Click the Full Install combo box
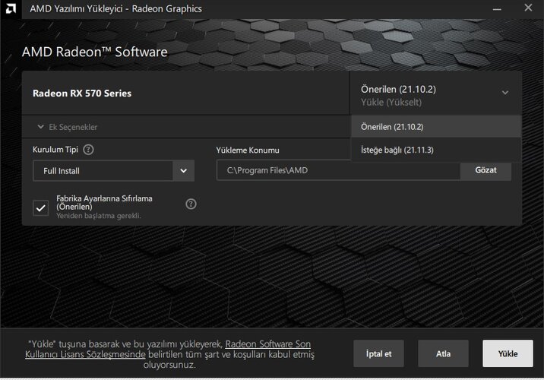 pyautogui.click(x=113, y=170)
